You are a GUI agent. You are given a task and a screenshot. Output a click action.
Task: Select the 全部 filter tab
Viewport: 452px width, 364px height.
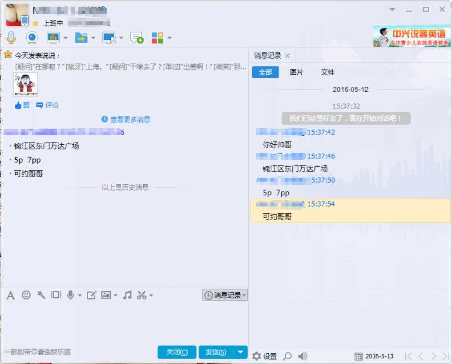click(266, 72)
